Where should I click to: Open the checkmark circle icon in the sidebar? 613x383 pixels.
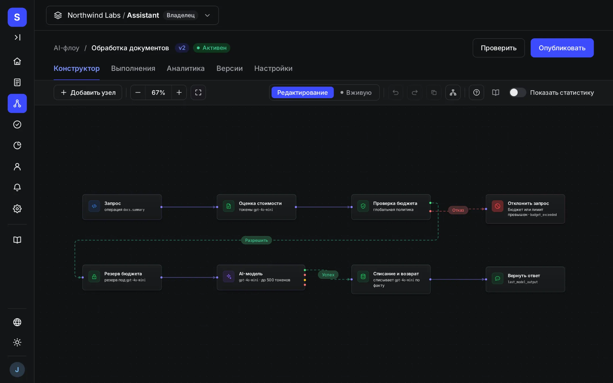pyautogui.click(x=17, y=124)
